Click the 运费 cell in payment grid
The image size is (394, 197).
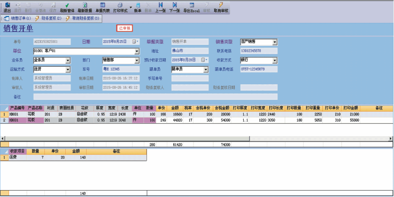click(x=18, y=157)
